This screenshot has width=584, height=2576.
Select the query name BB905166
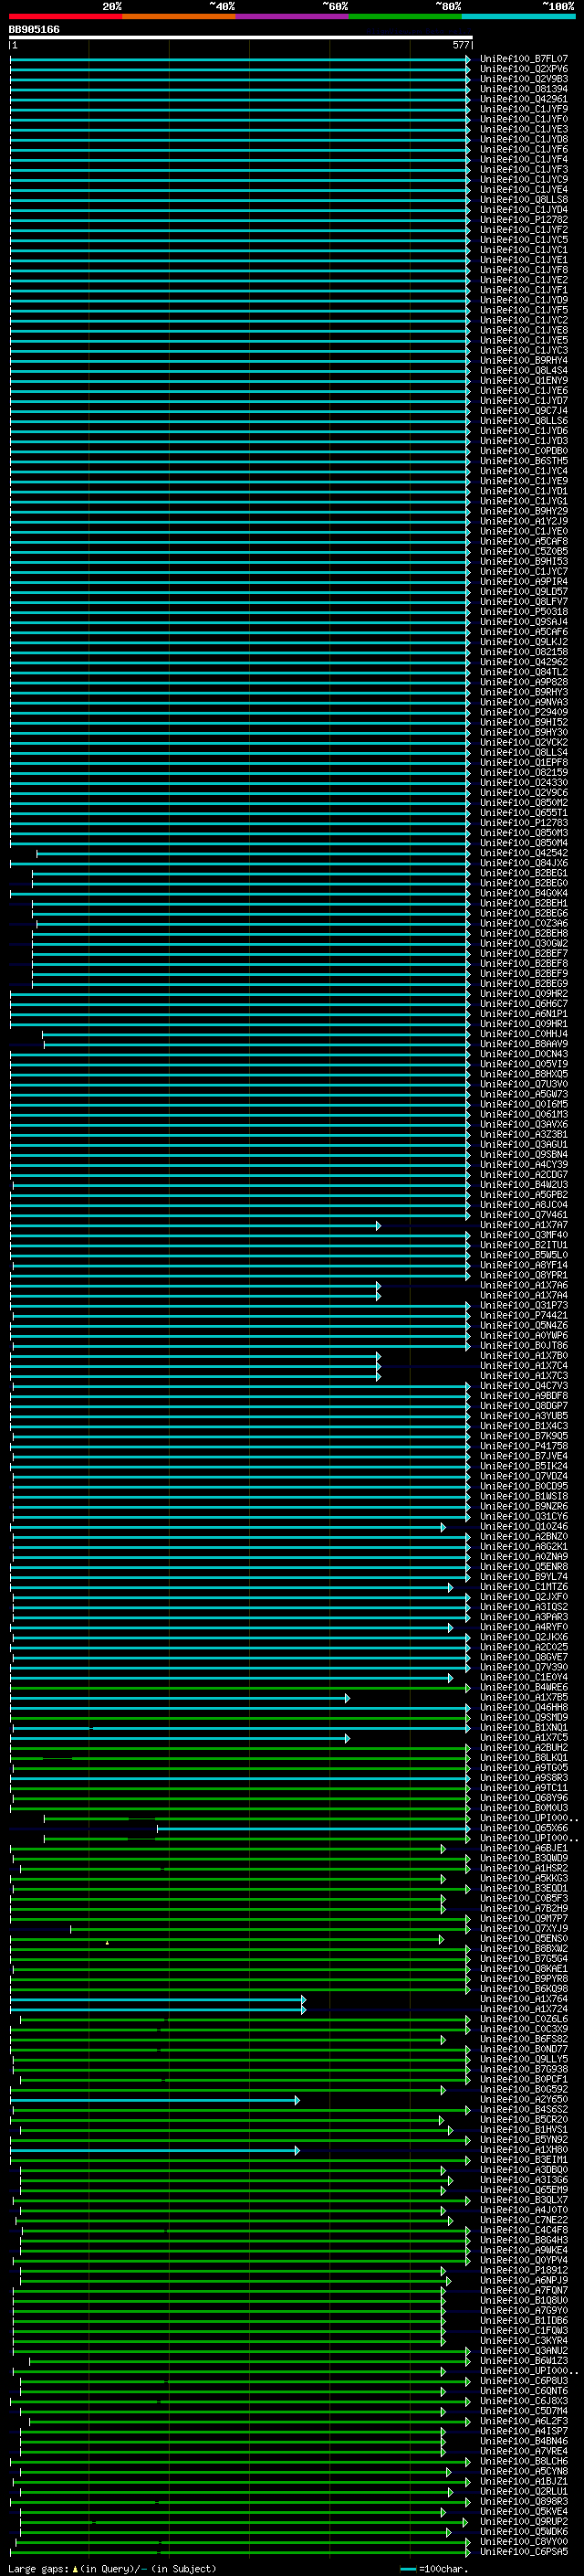point(34,30)
